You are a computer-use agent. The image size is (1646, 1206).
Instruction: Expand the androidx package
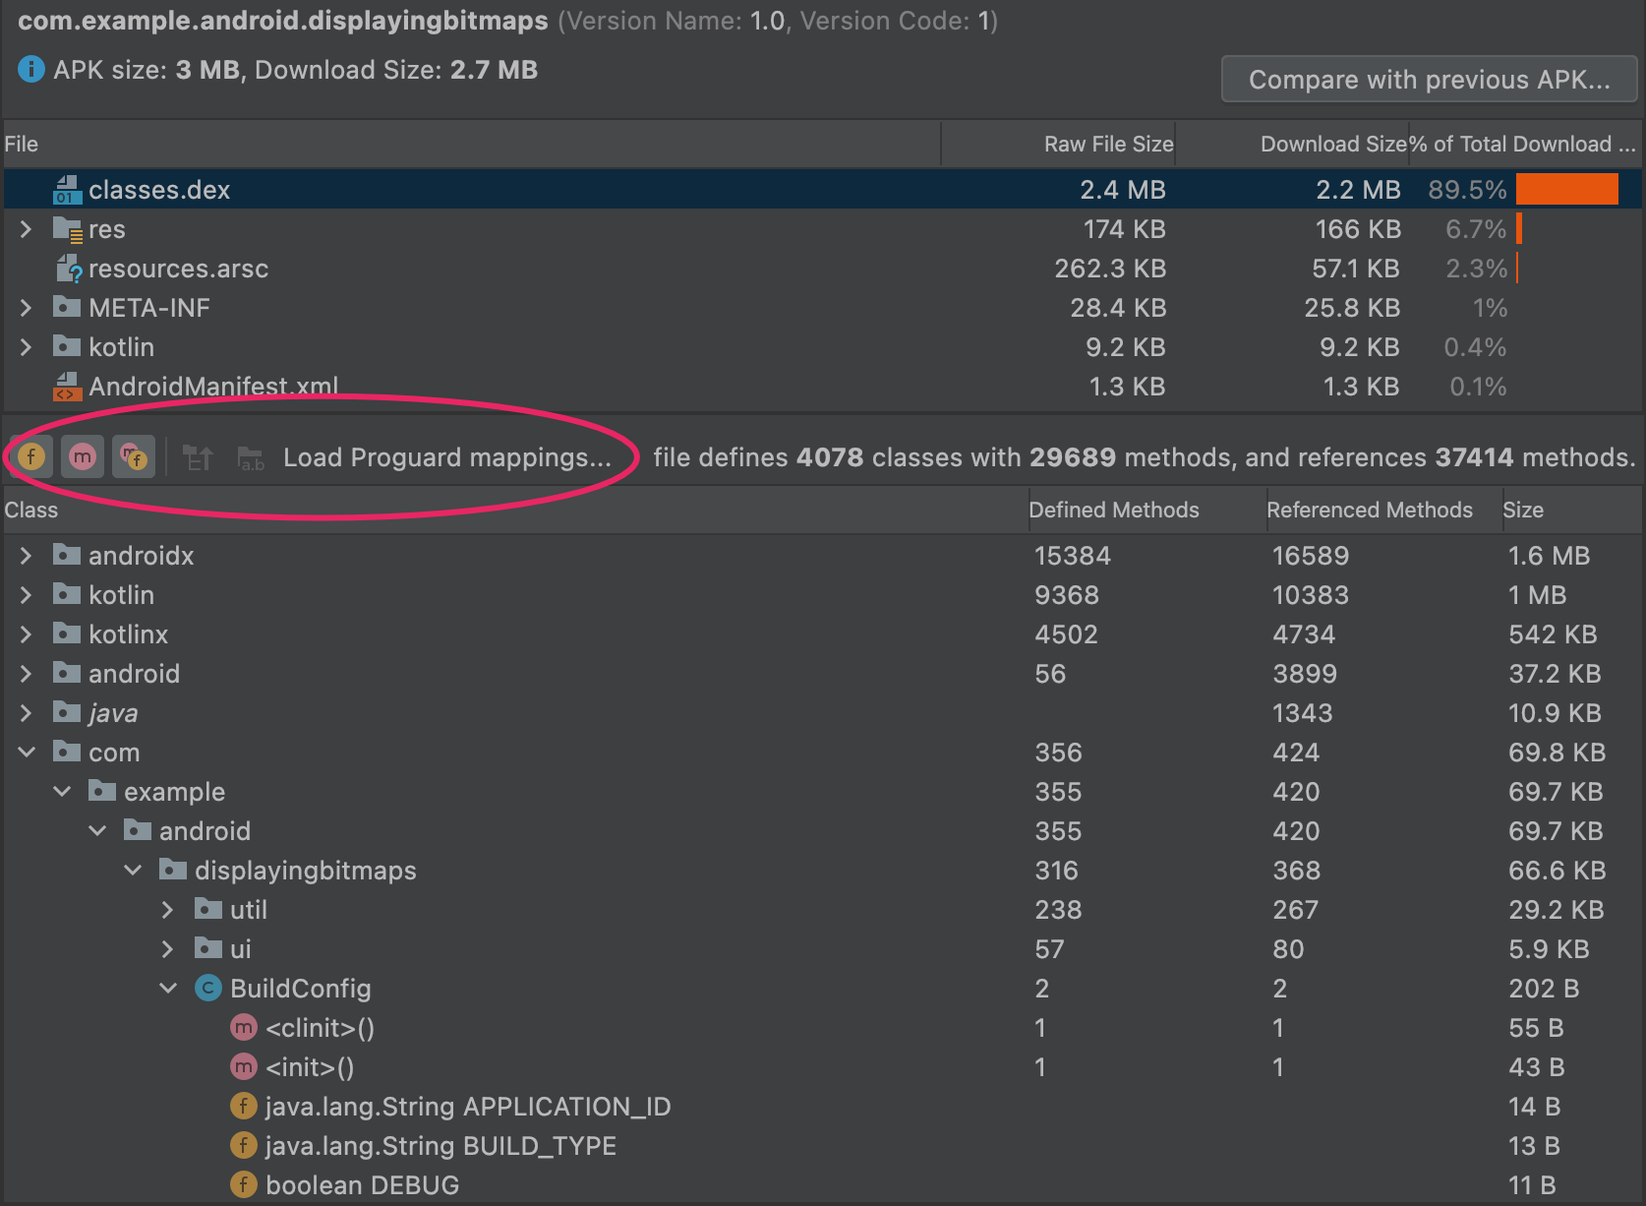click(27, 556)
